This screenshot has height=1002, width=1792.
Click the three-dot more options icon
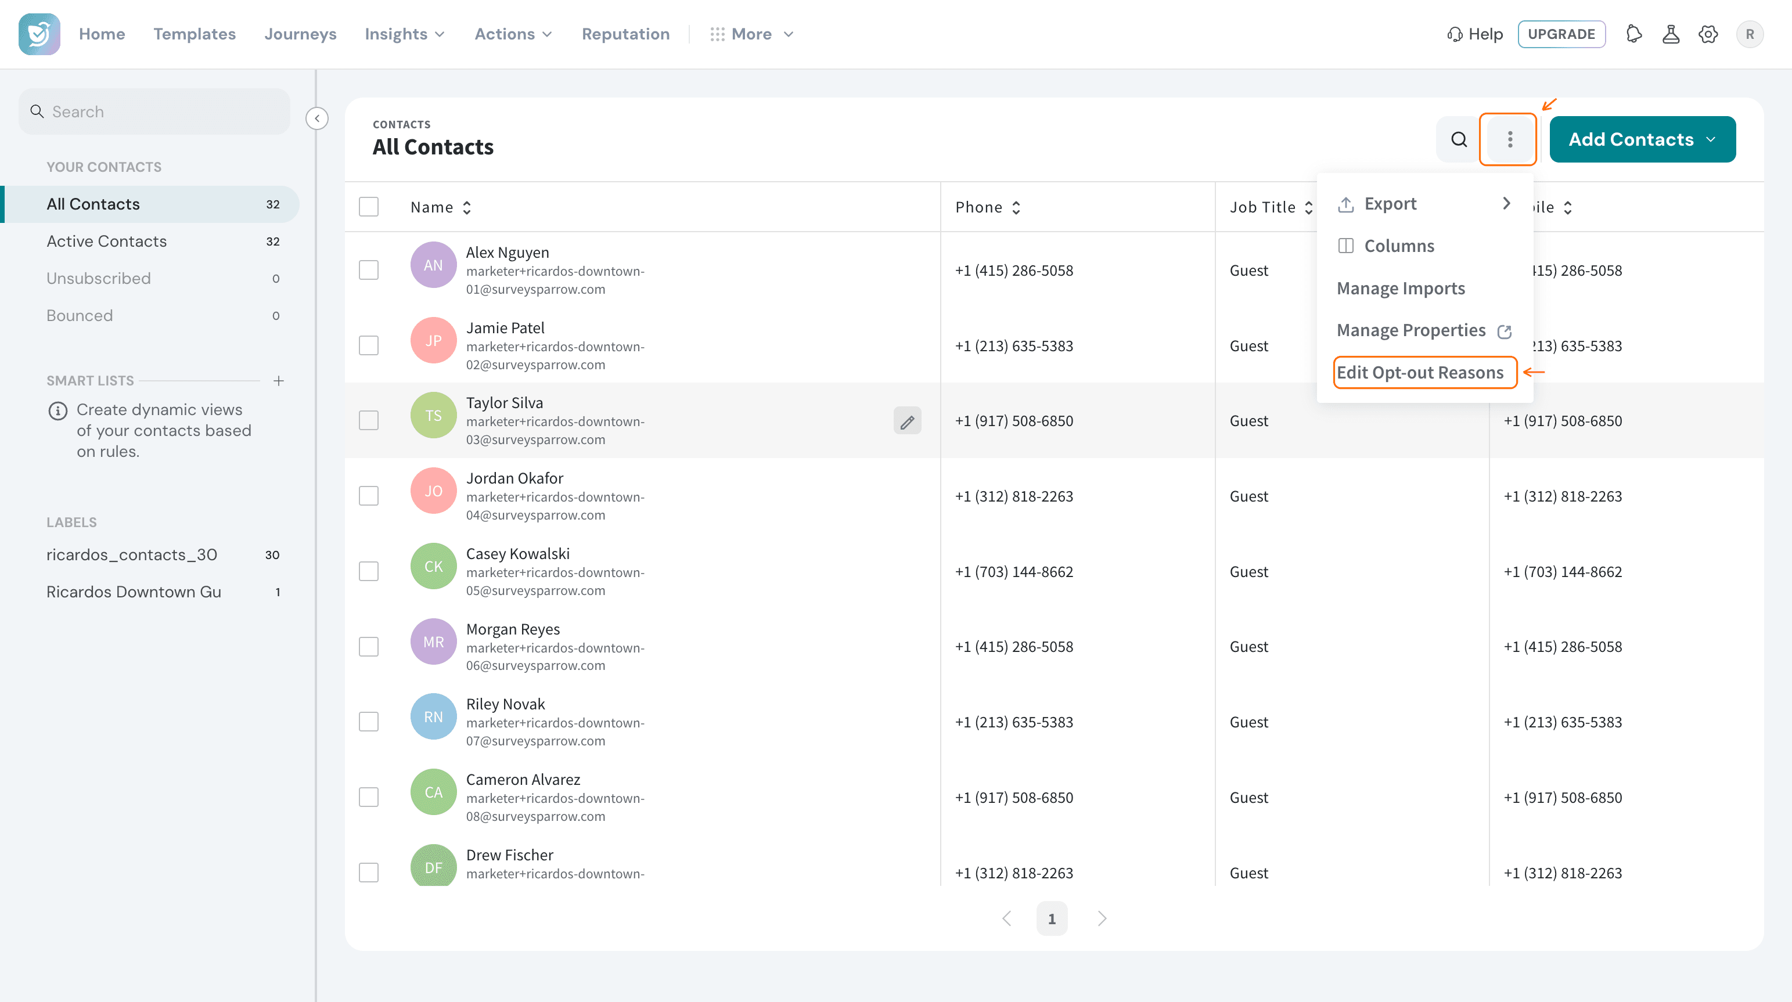pyautogui.click(x=1510, y=139)
